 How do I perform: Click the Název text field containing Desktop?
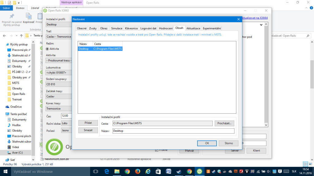(x=173, y=131)
